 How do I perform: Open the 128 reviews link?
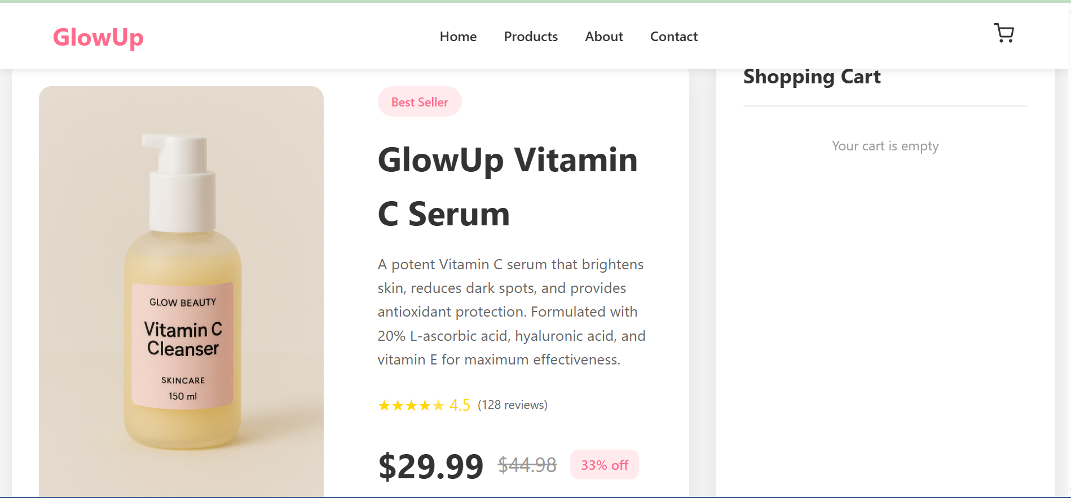click(x=512, y=405)
